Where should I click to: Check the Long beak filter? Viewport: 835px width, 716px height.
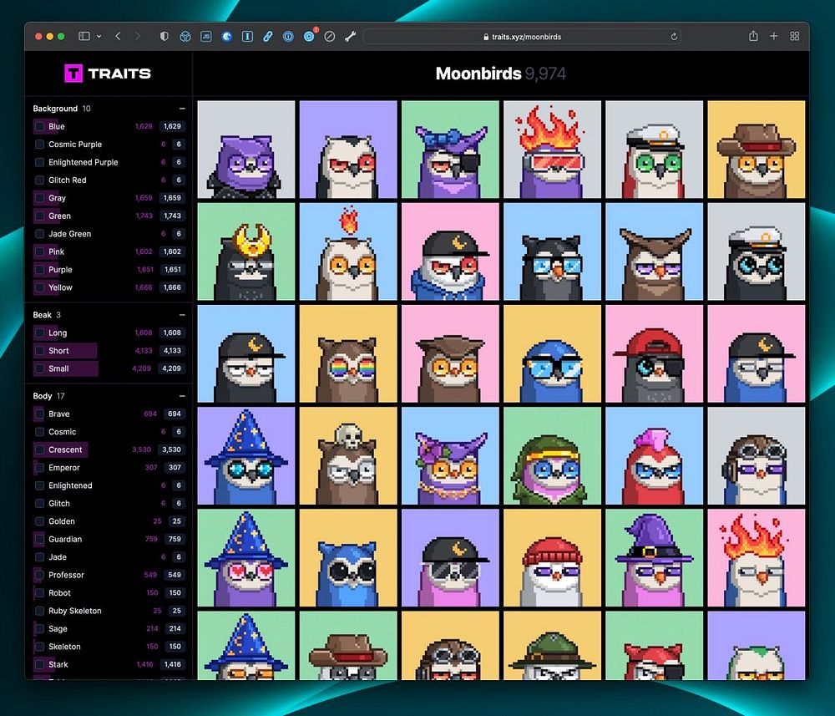(x=39, y=333)
